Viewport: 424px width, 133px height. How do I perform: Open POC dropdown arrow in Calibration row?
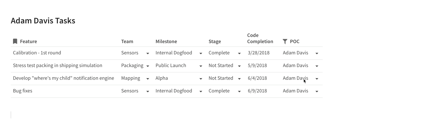pyautogui.click(x=317, y=53)
